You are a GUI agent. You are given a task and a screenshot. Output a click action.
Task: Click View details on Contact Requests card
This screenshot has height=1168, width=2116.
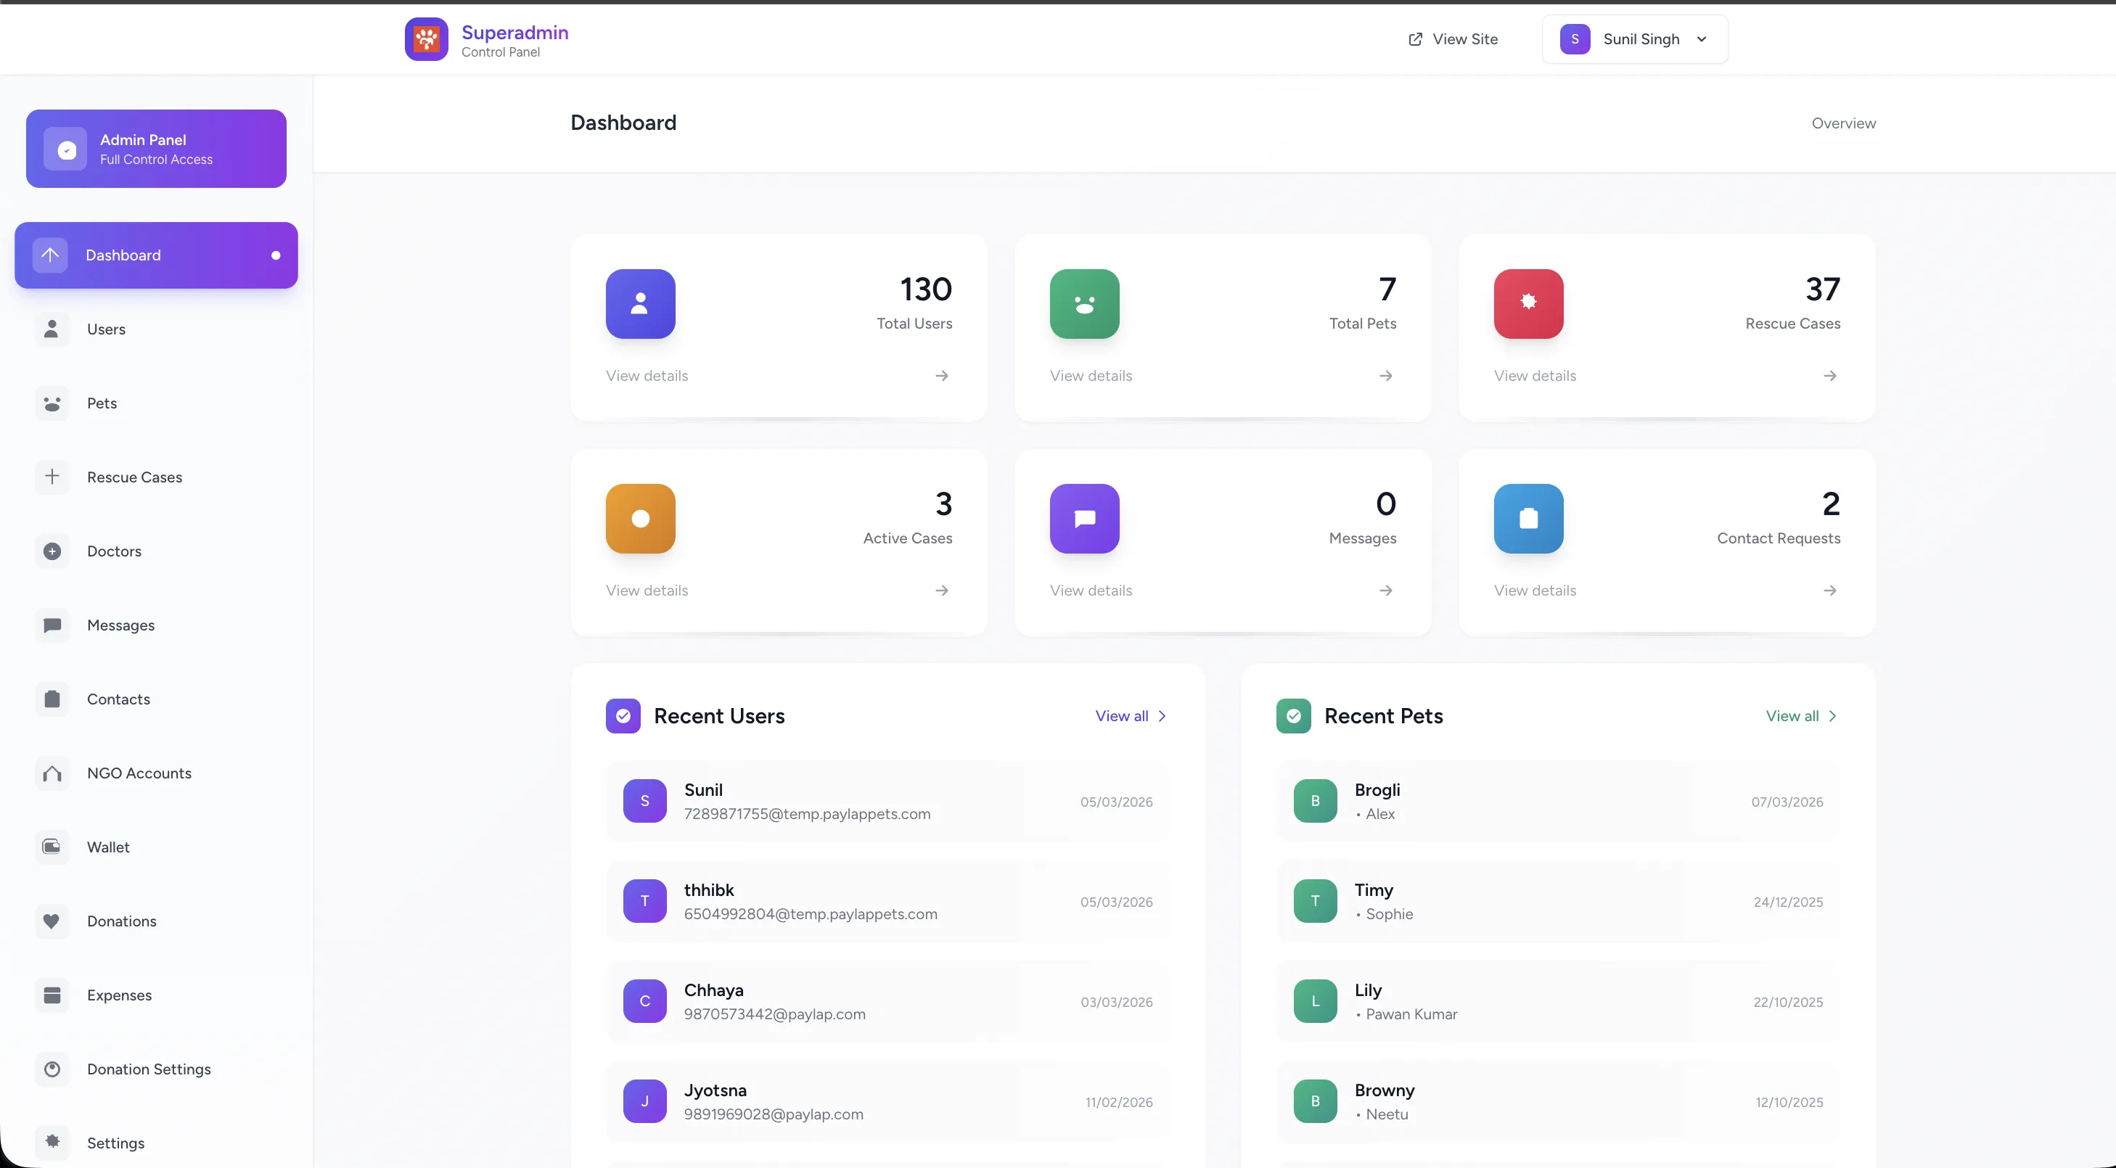(1535, 590)
